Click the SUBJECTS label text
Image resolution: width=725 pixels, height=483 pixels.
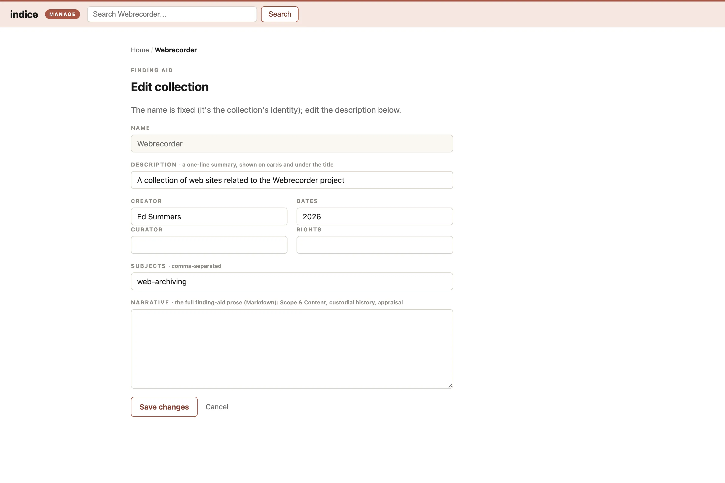click(x=148, y=266)
